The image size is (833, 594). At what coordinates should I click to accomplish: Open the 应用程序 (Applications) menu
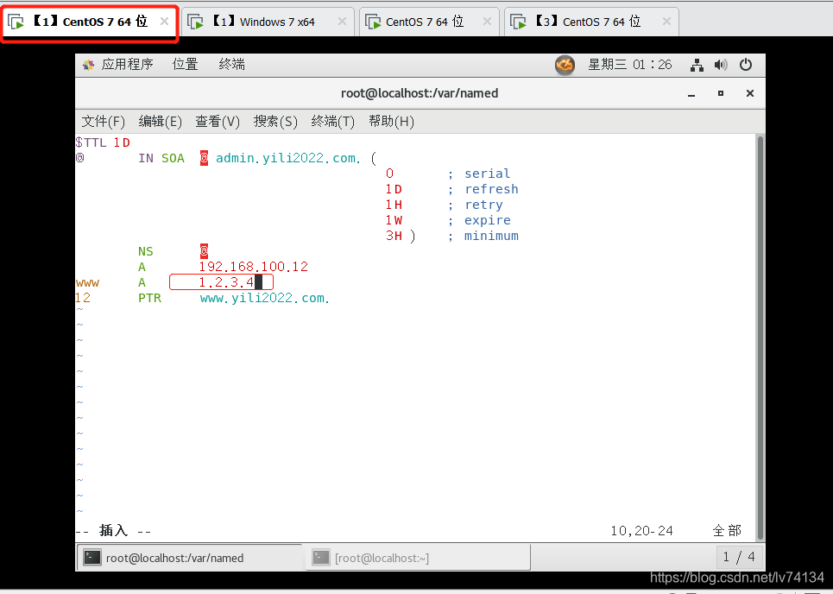click(x=127, y=65)
